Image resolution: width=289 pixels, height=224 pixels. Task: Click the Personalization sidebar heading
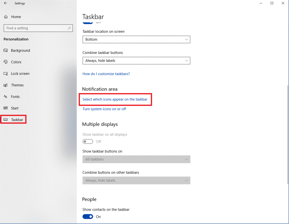pos(16,39)
